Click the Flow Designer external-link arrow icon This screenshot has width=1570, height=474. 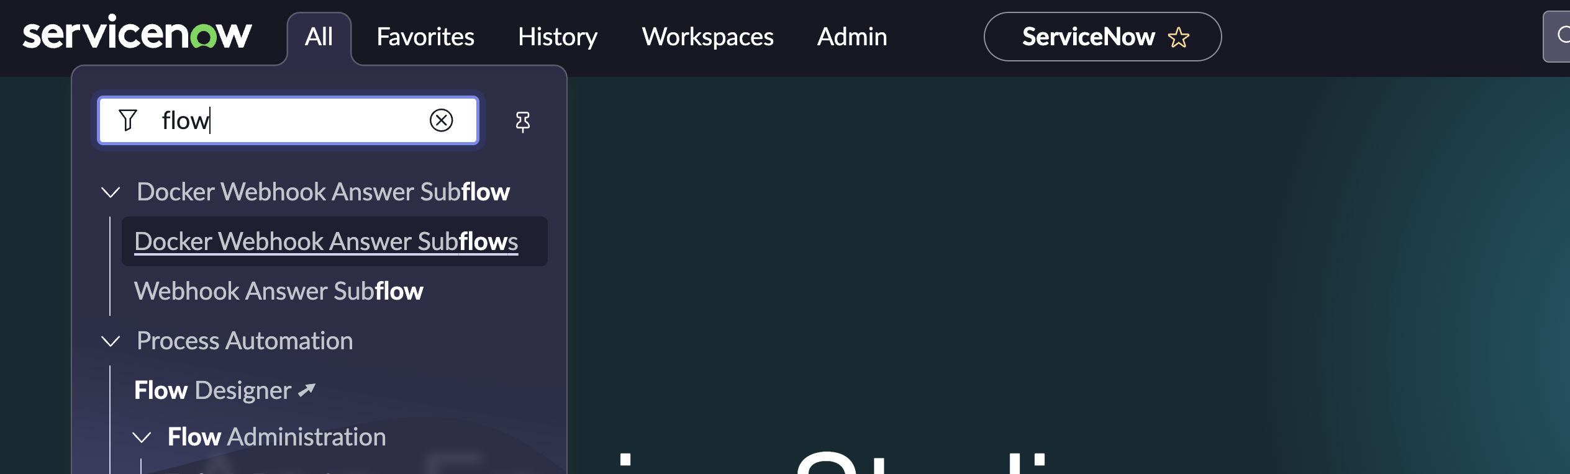coord(307,390)
